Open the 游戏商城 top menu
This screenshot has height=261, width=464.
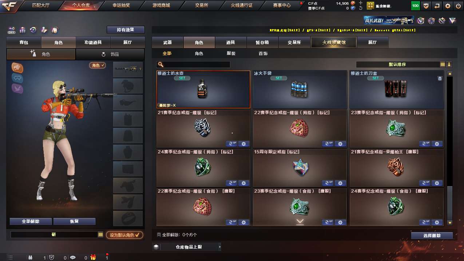[161, 5]
